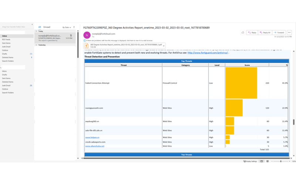Show All messages tab
This screenshot has width=296, height=185.
coord(40,27)
